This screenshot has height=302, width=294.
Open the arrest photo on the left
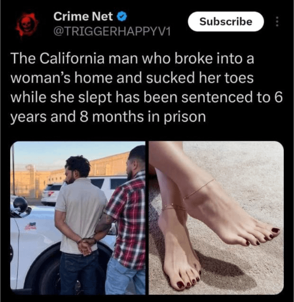(x=78, y=218)
